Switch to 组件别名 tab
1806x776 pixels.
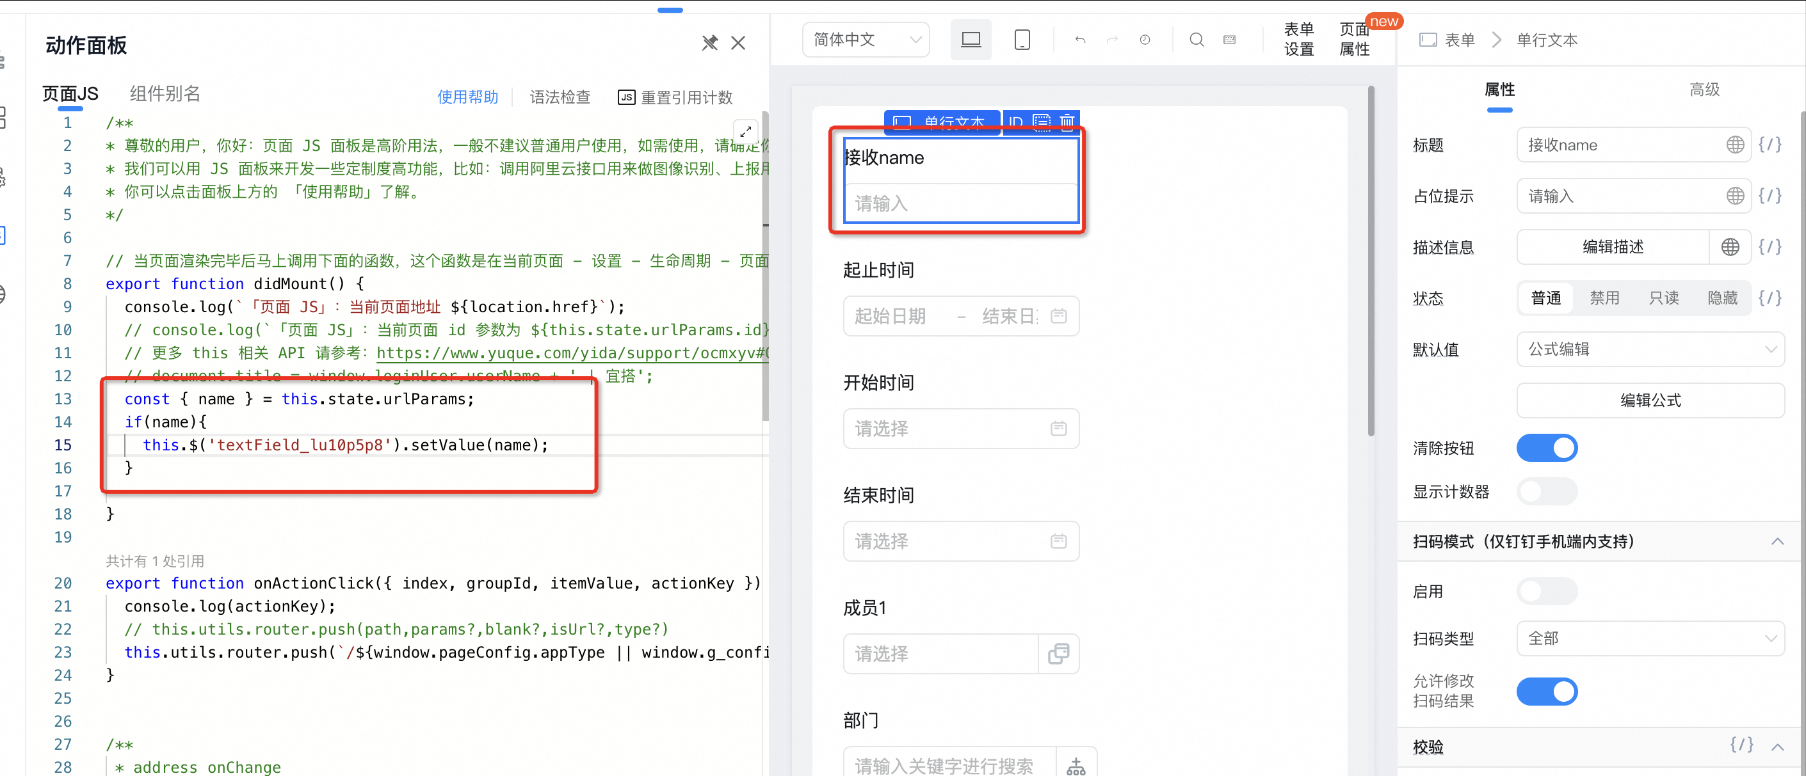pos(165,94)
